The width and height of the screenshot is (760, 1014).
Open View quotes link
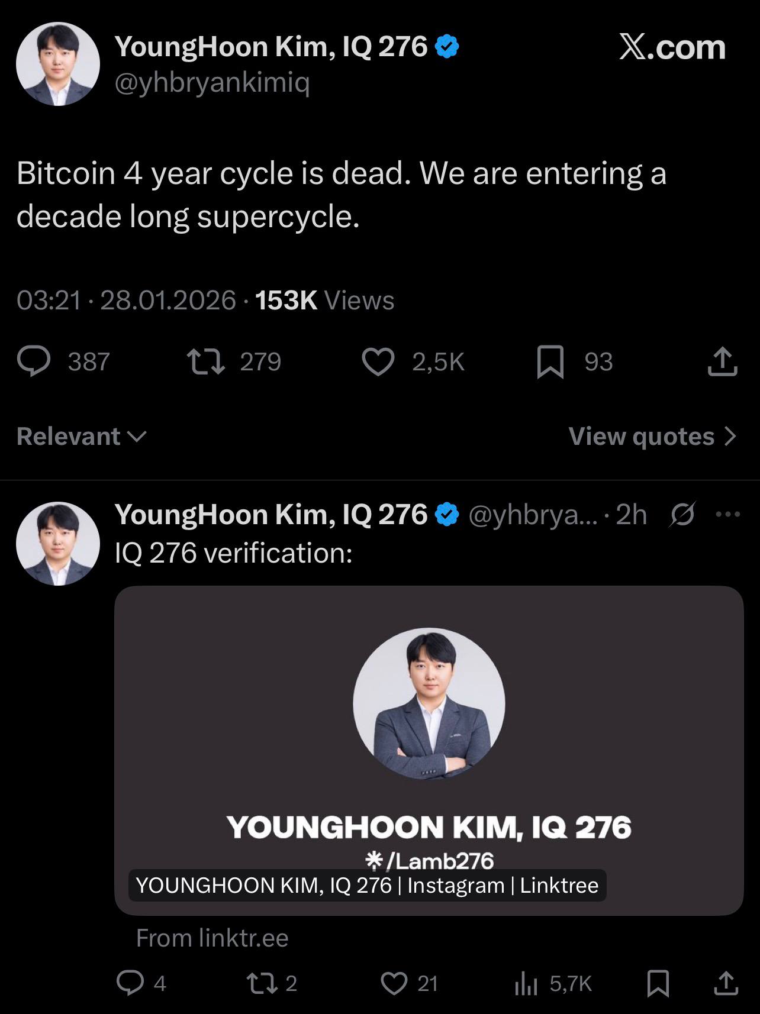(652, 437)
